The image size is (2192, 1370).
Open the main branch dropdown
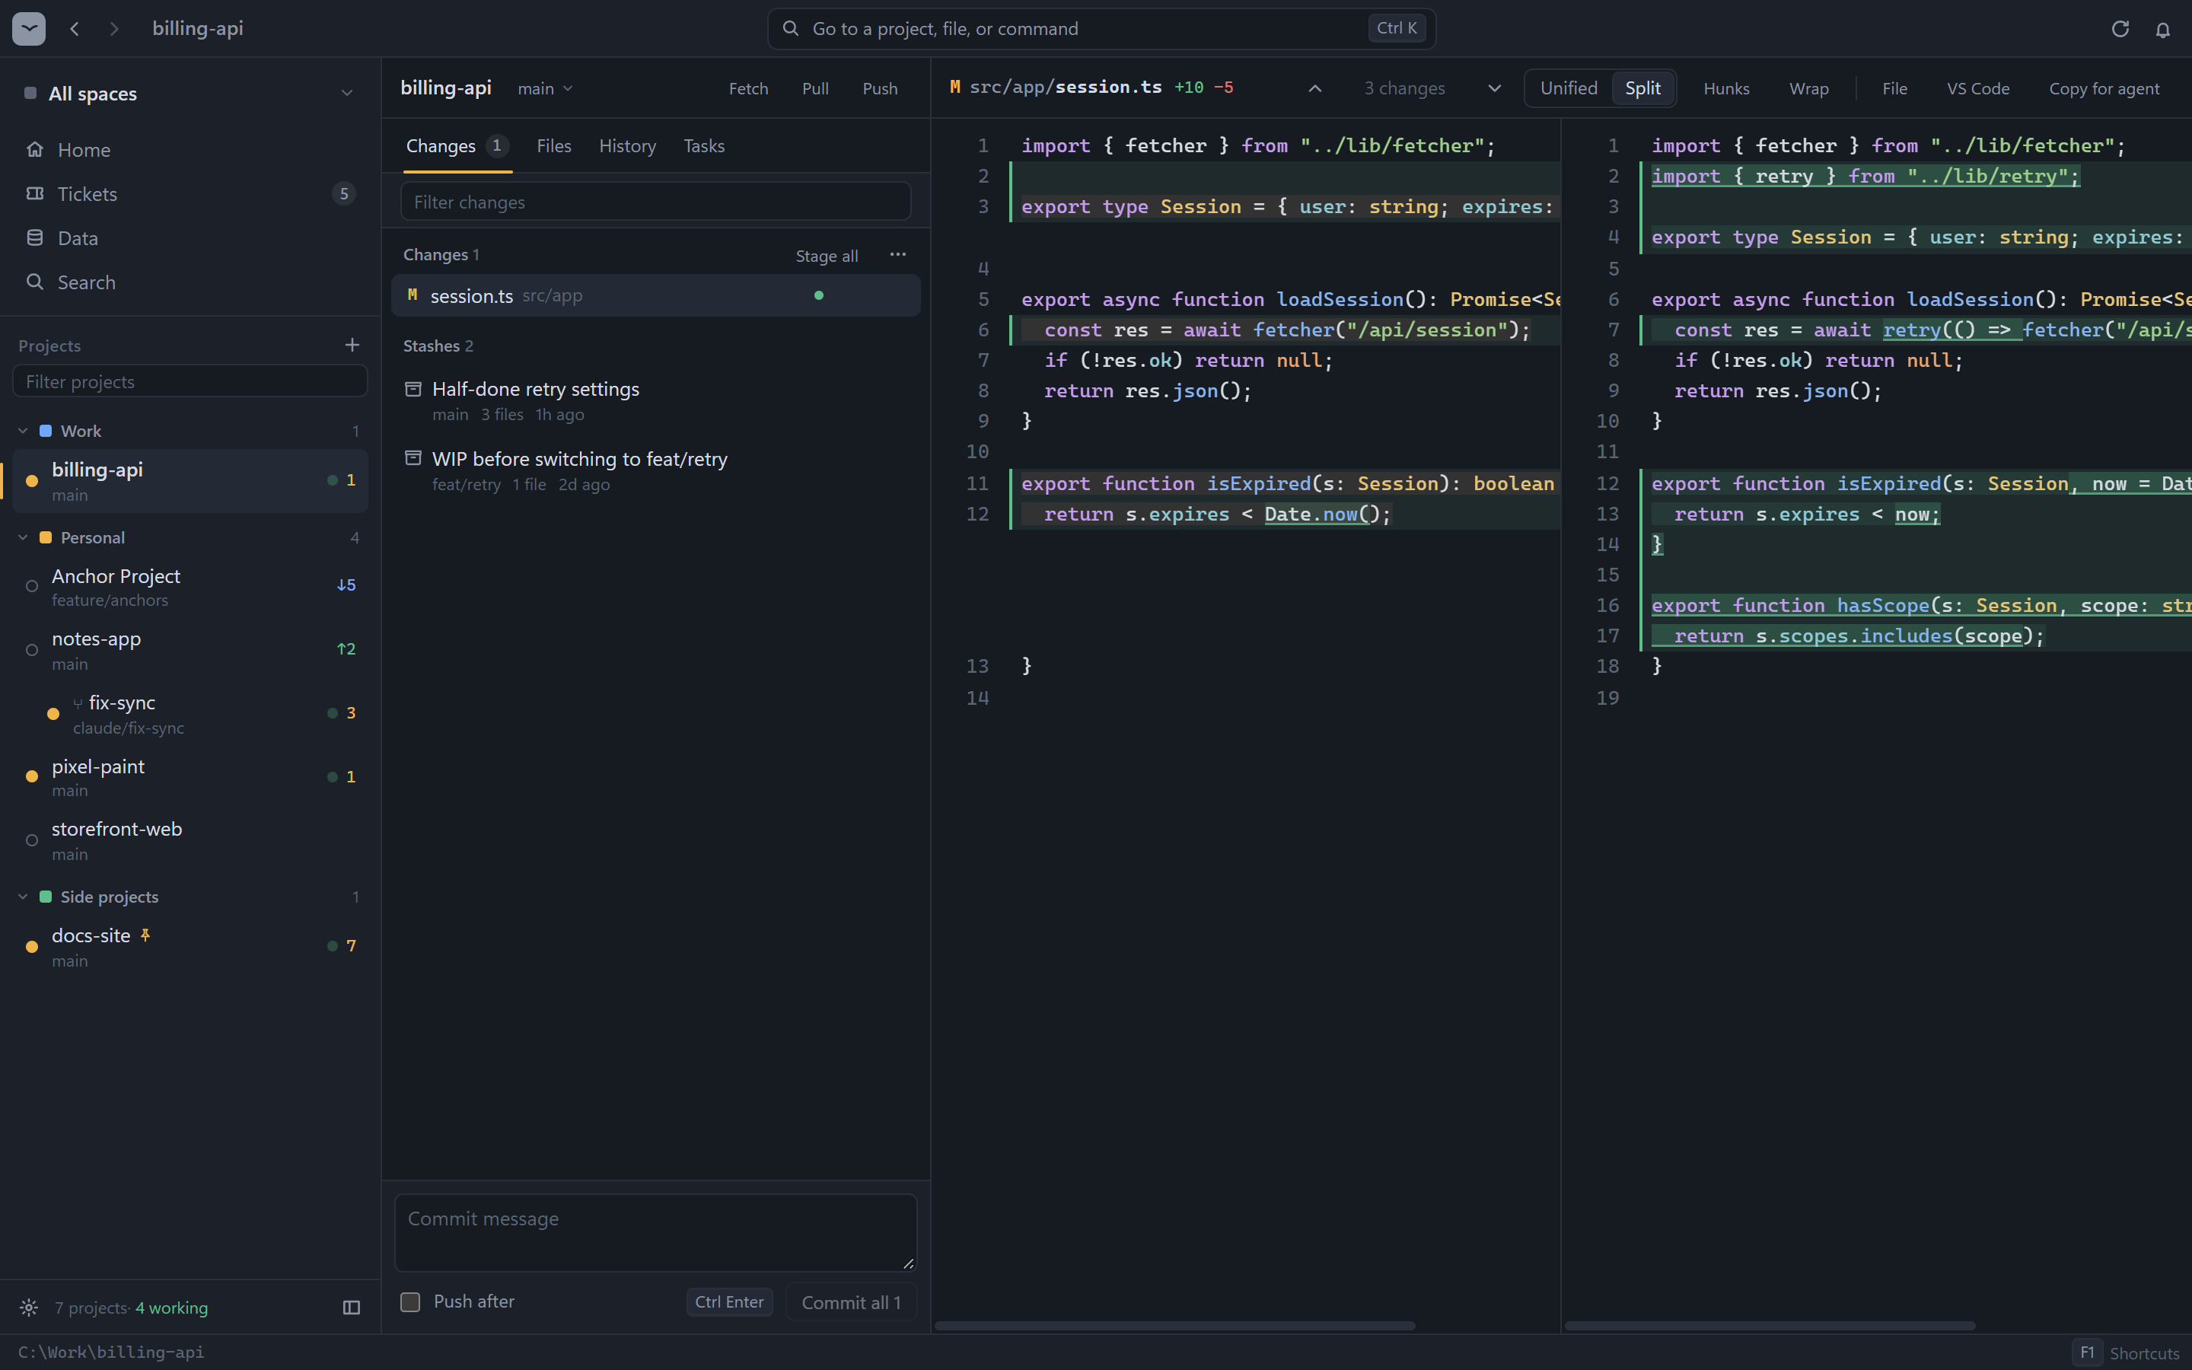pos(545,89)
